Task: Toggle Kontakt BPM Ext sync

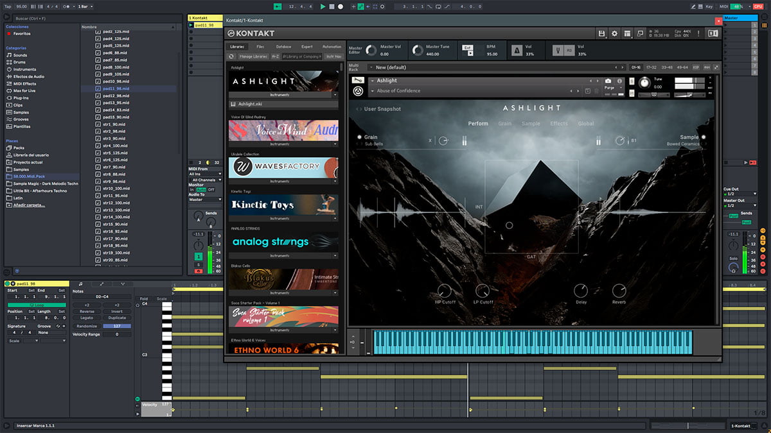Action: point(468,47)
